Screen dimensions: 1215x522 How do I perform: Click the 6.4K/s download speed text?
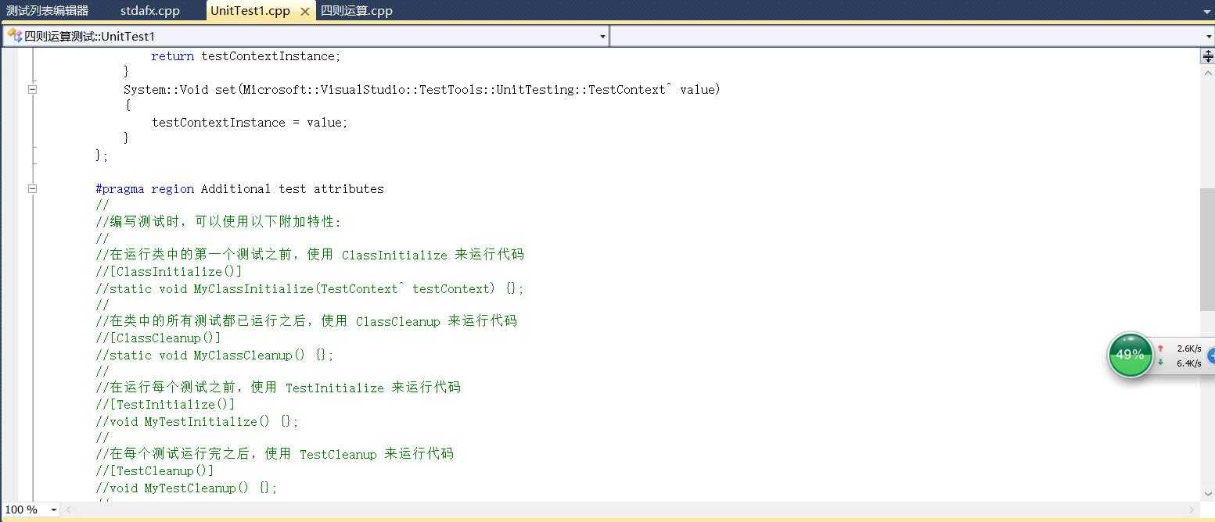tap(1188, 363)
